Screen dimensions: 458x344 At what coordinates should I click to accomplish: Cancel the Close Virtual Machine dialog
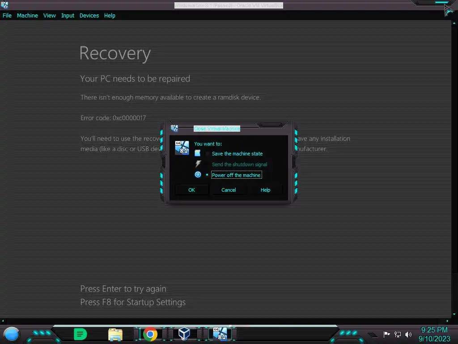coord(229,190)
